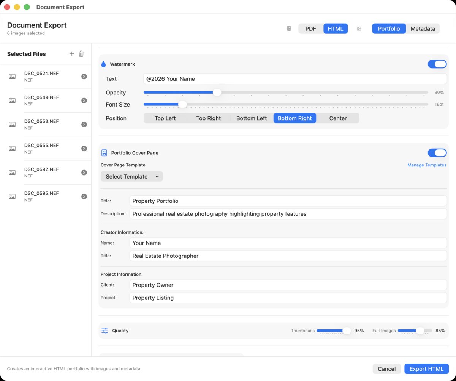456x381 pixels.
Task: Click the document format icon beside PDF toggle
Action: (289, 28)
